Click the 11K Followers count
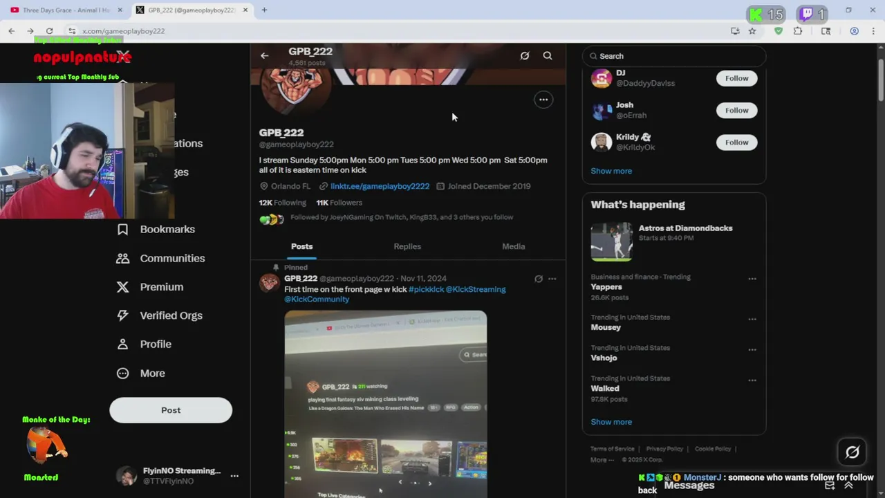 (339, 203)
